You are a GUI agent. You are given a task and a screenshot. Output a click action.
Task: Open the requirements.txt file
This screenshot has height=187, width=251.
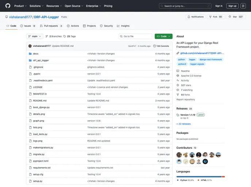[x=42, y=168]
